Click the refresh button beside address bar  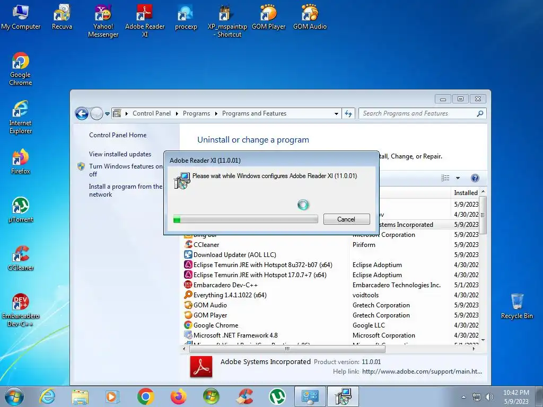tap(348, 113)
